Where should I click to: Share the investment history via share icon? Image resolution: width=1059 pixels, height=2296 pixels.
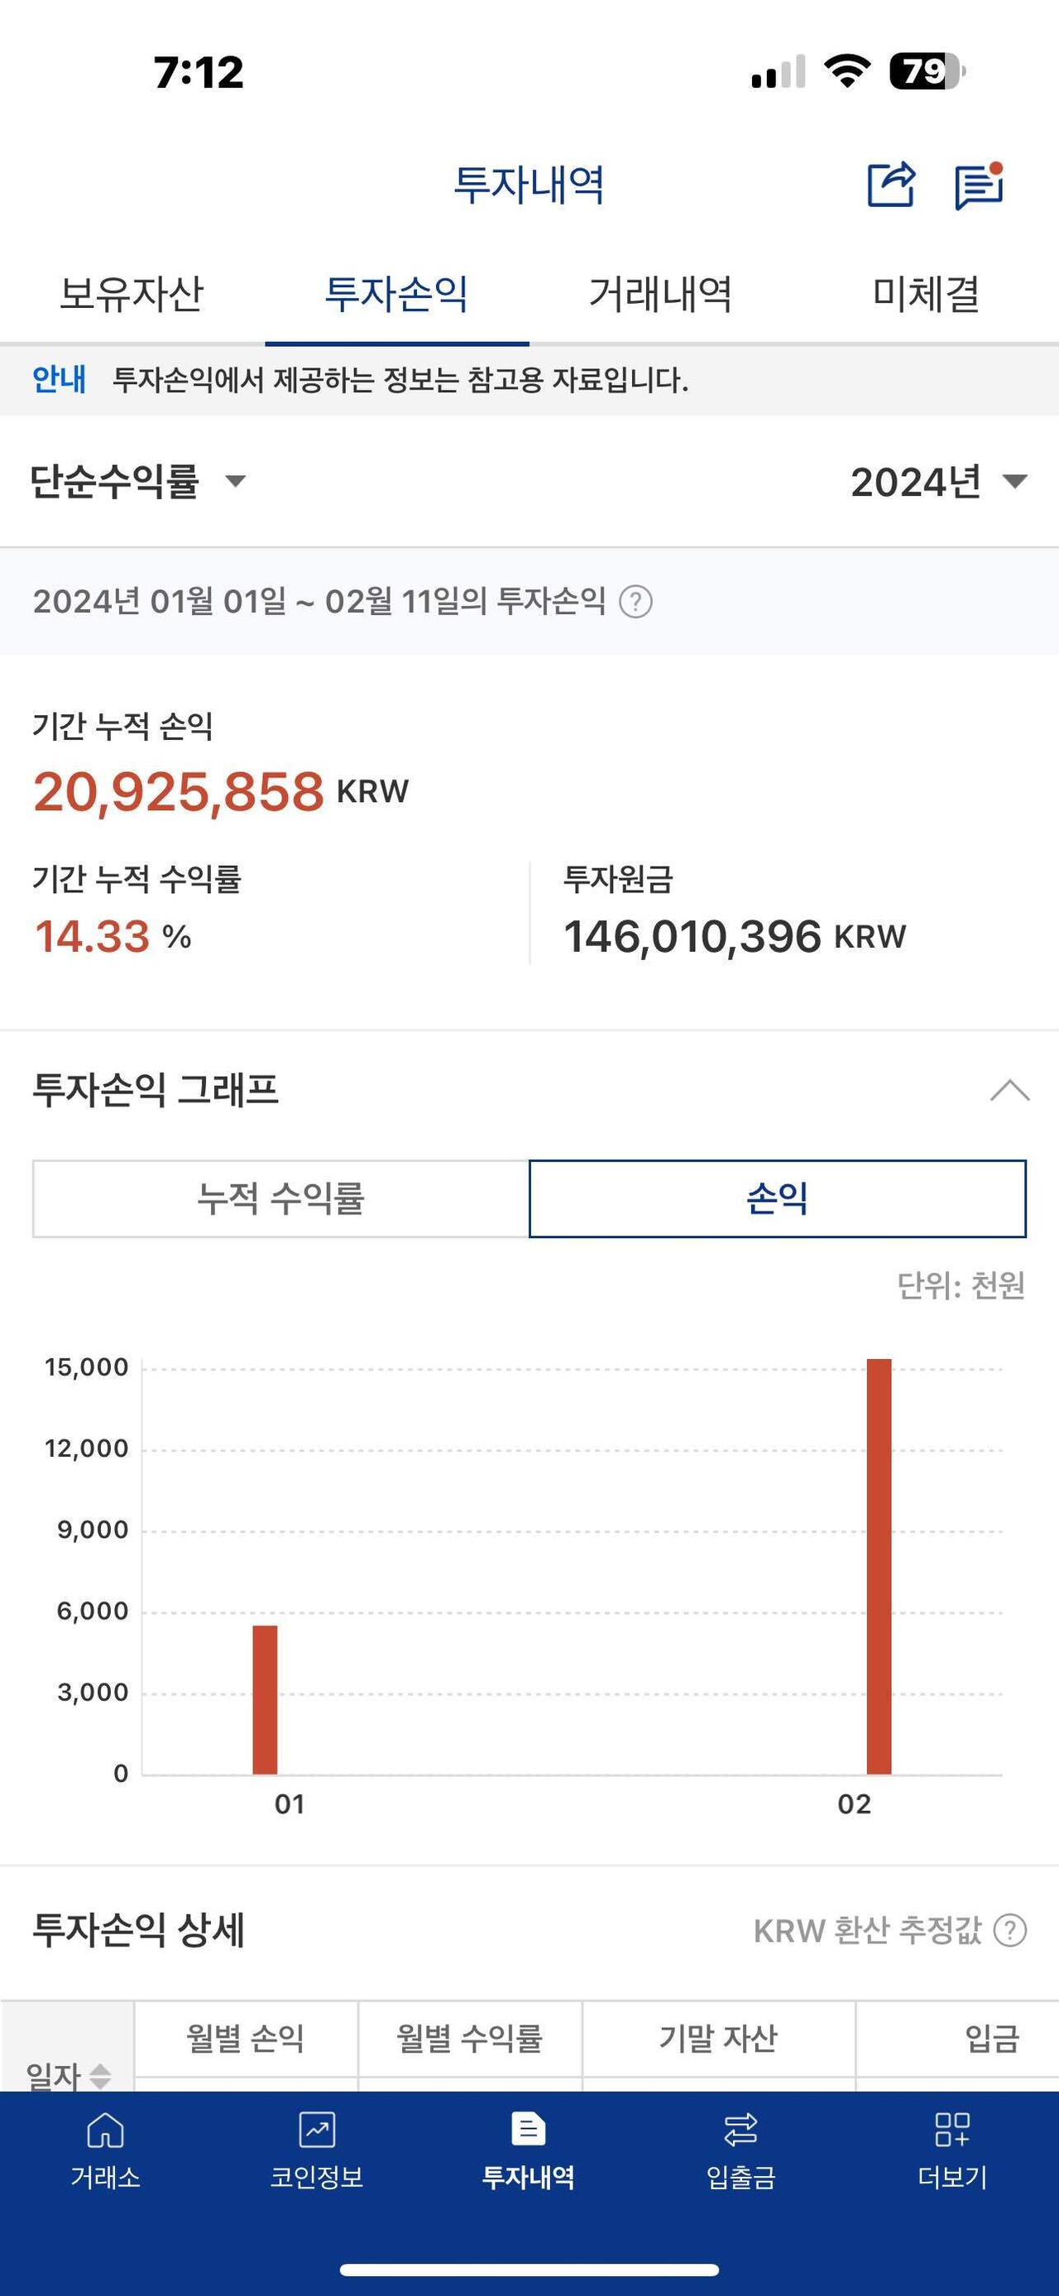(x=894, y=185)
